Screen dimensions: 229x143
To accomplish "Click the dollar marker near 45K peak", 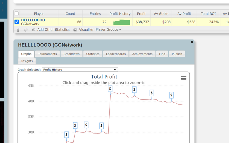I will [x=110, y=88].
